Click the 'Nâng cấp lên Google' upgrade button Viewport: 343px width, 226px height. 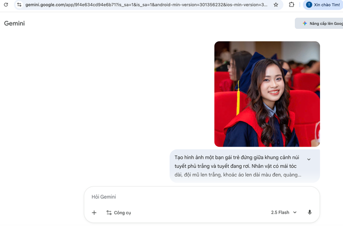point(319,24)
